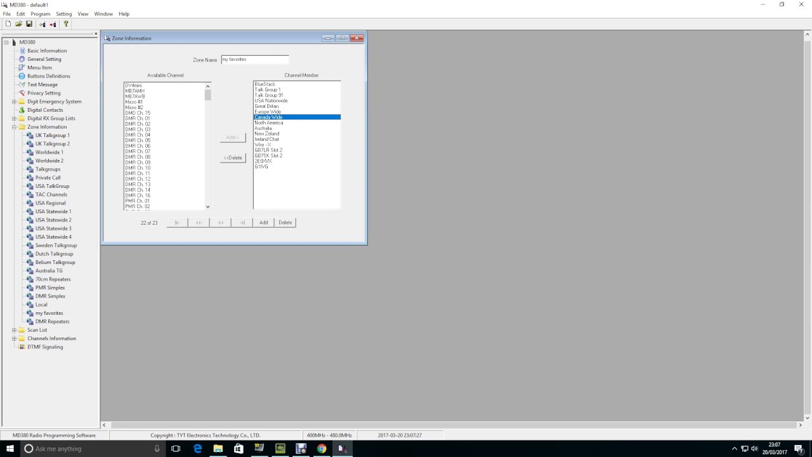Open the Edit menu
Viewport: 812px width, 457px height.
click(x=21, y=13)
